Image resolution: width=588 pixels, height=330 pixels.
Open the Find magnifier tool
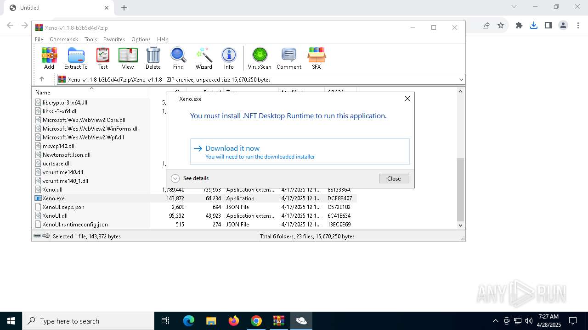(178, 58)
